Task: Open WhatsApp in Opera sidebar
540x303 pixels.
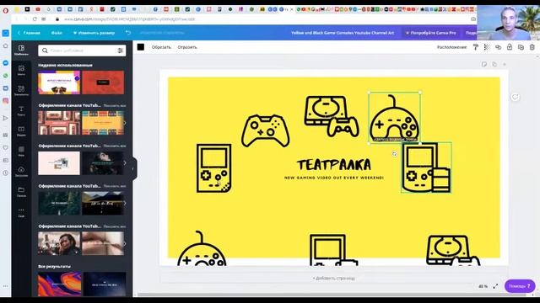Action: (6, 76)
